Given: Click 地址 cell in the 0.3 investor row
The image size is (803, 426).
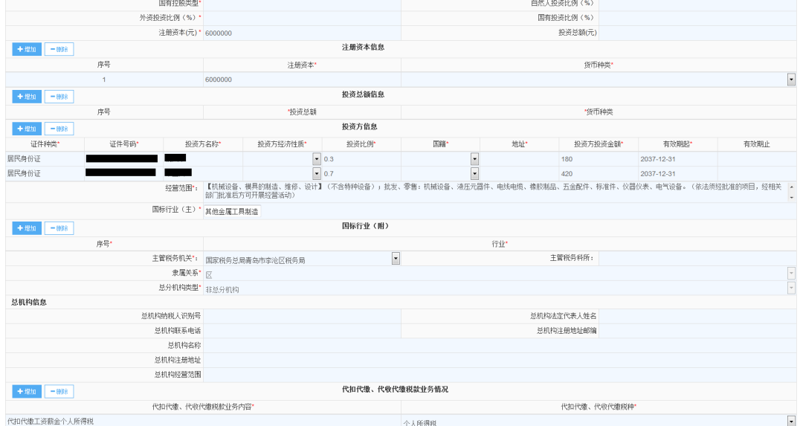Looking at the screenshot, I should pyautogui.click(x=520, y=158).
